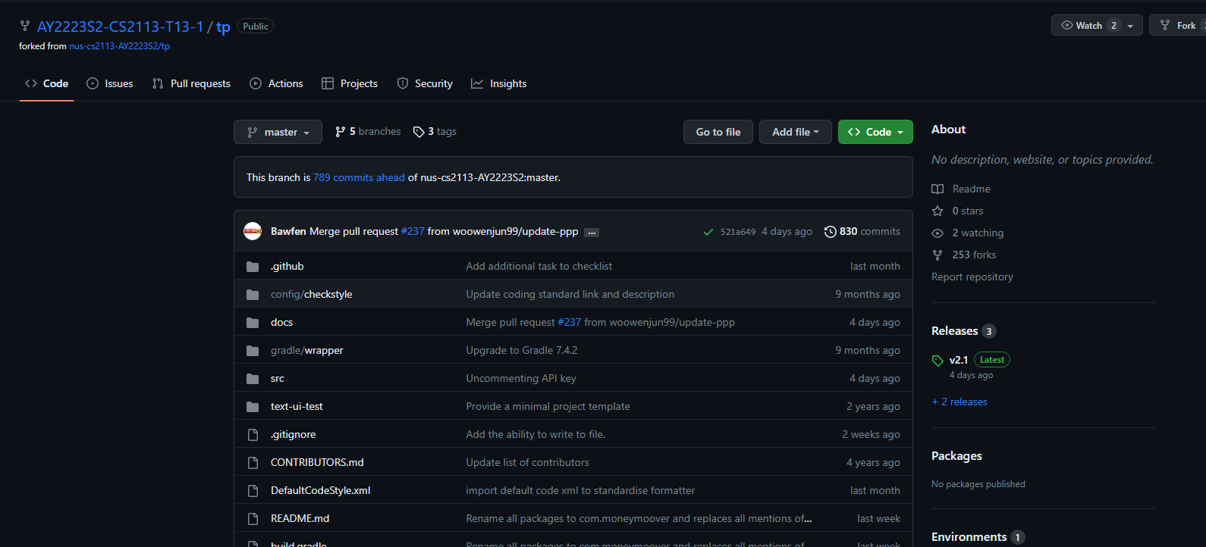The width and height of the screenshot is (1206, 547).
Task: Click the branch icon beside 5 branches
Action: (341, 132)
